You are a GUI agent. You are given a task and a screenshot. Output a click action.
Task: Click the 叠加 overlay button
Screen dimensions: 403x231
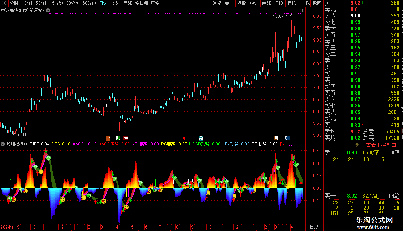(229, 3)
